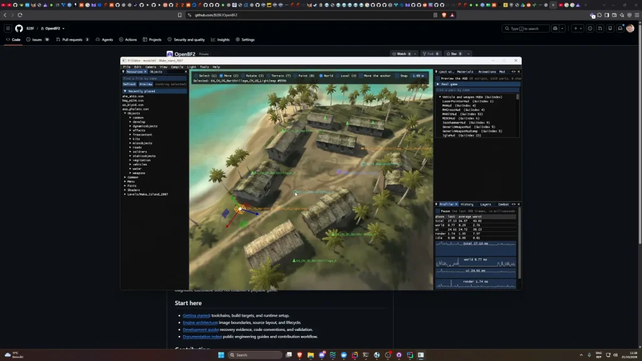Star the OpenBF2 repository
Image resolution: width=642 pixels, height=361 pixels.
click(453, 54)
